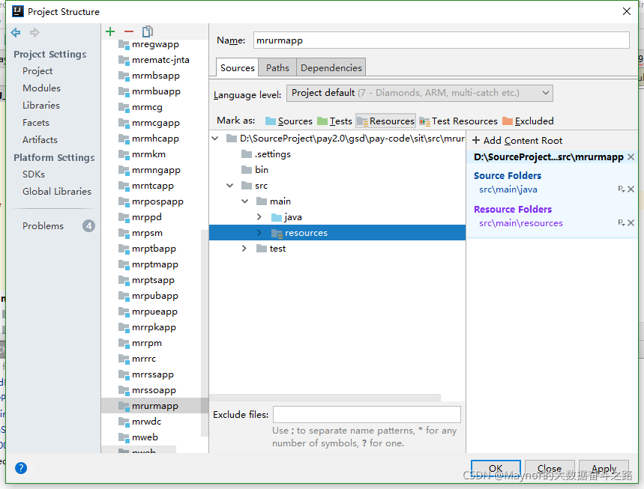Switch to the Dependencies tab
644x489 pixels.
pos(331,67)
